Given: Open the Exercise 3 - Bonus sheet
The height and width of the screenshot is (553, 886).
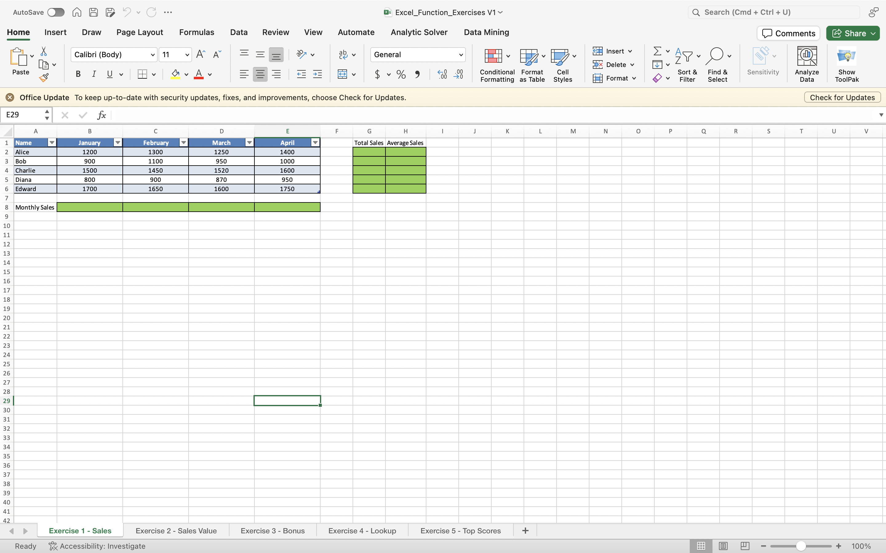Looking at the screenshot, I should [x=272, y=530].
